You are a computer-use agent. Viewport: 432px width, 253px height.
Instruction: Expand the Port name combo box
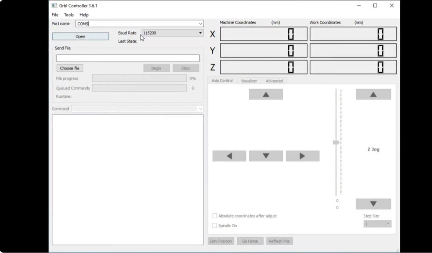tap(201, 24)
